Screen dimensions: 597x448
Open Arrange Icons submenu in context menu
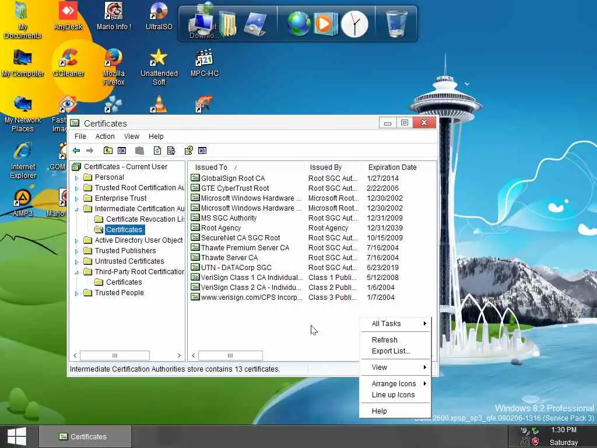pyautogui.click(x=395, y=384)
